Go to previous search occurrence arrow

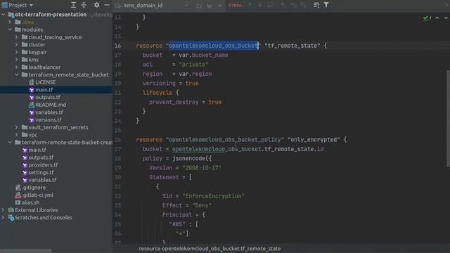coord(250,5)
